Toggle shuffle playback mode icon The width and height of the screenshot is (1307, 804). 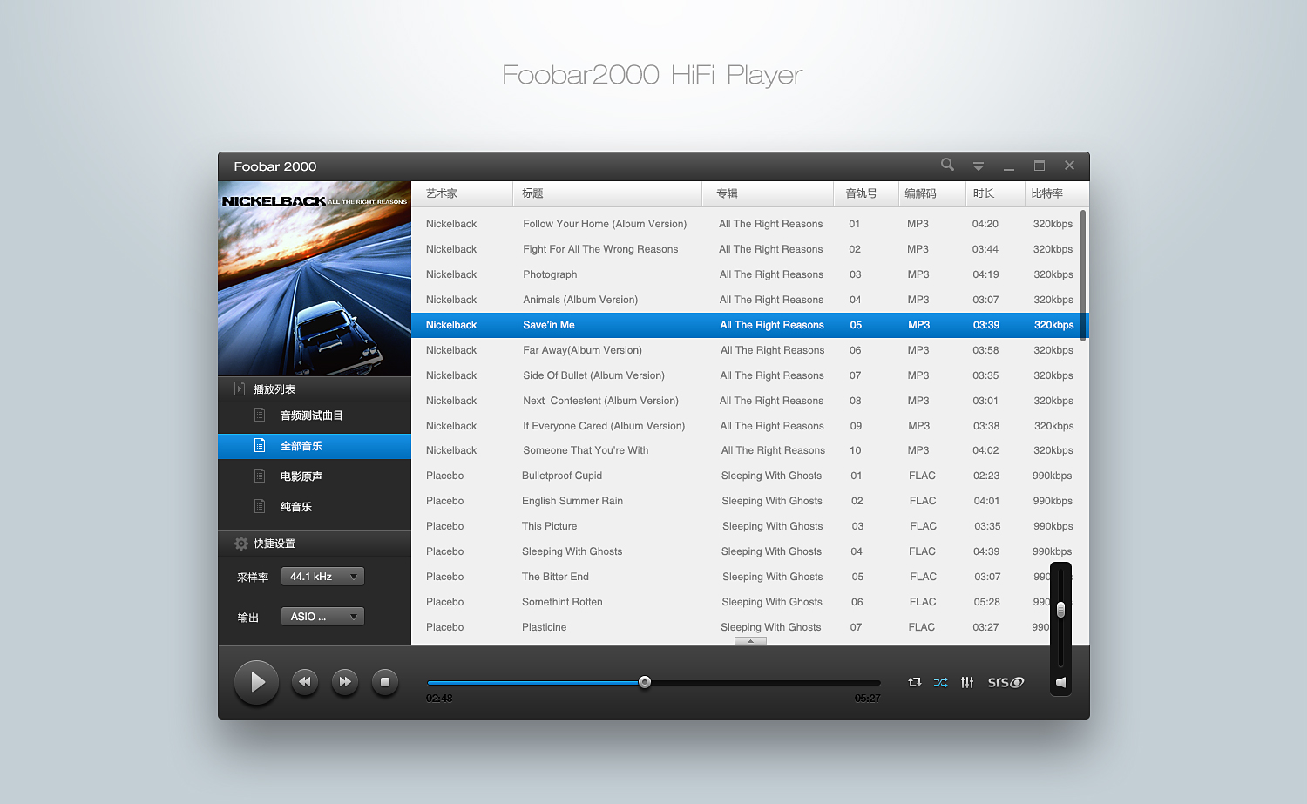click(x=941, y=682)
